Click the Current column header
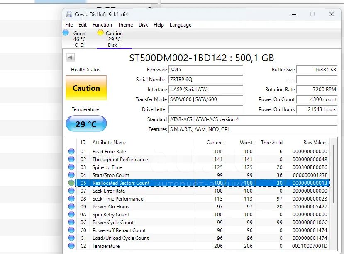Viewport: 344px width, 254px height. click(210, 143)
